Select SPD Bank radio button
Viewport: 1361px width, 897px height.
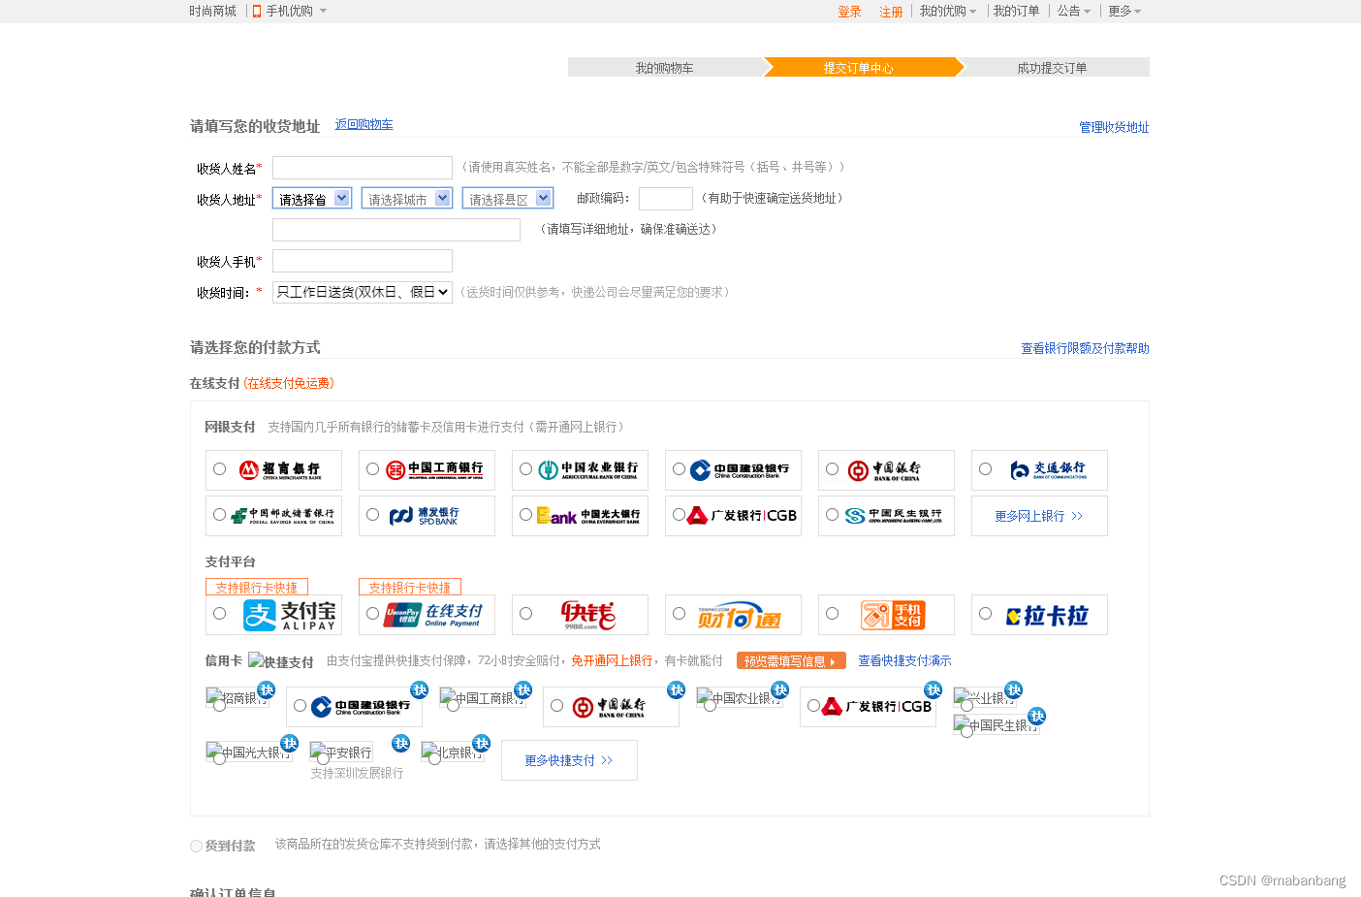click(373, 515)
